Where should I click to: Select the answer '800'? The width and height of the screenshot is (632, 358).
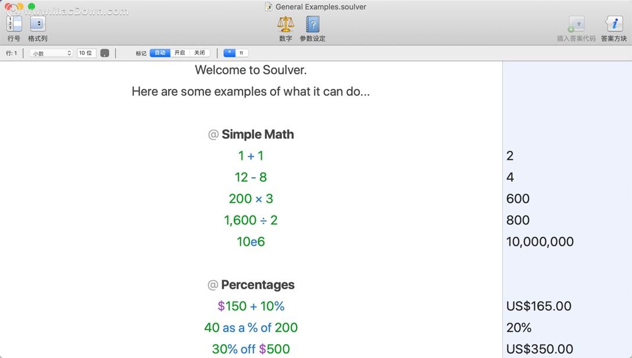click(x=518, y=220)
